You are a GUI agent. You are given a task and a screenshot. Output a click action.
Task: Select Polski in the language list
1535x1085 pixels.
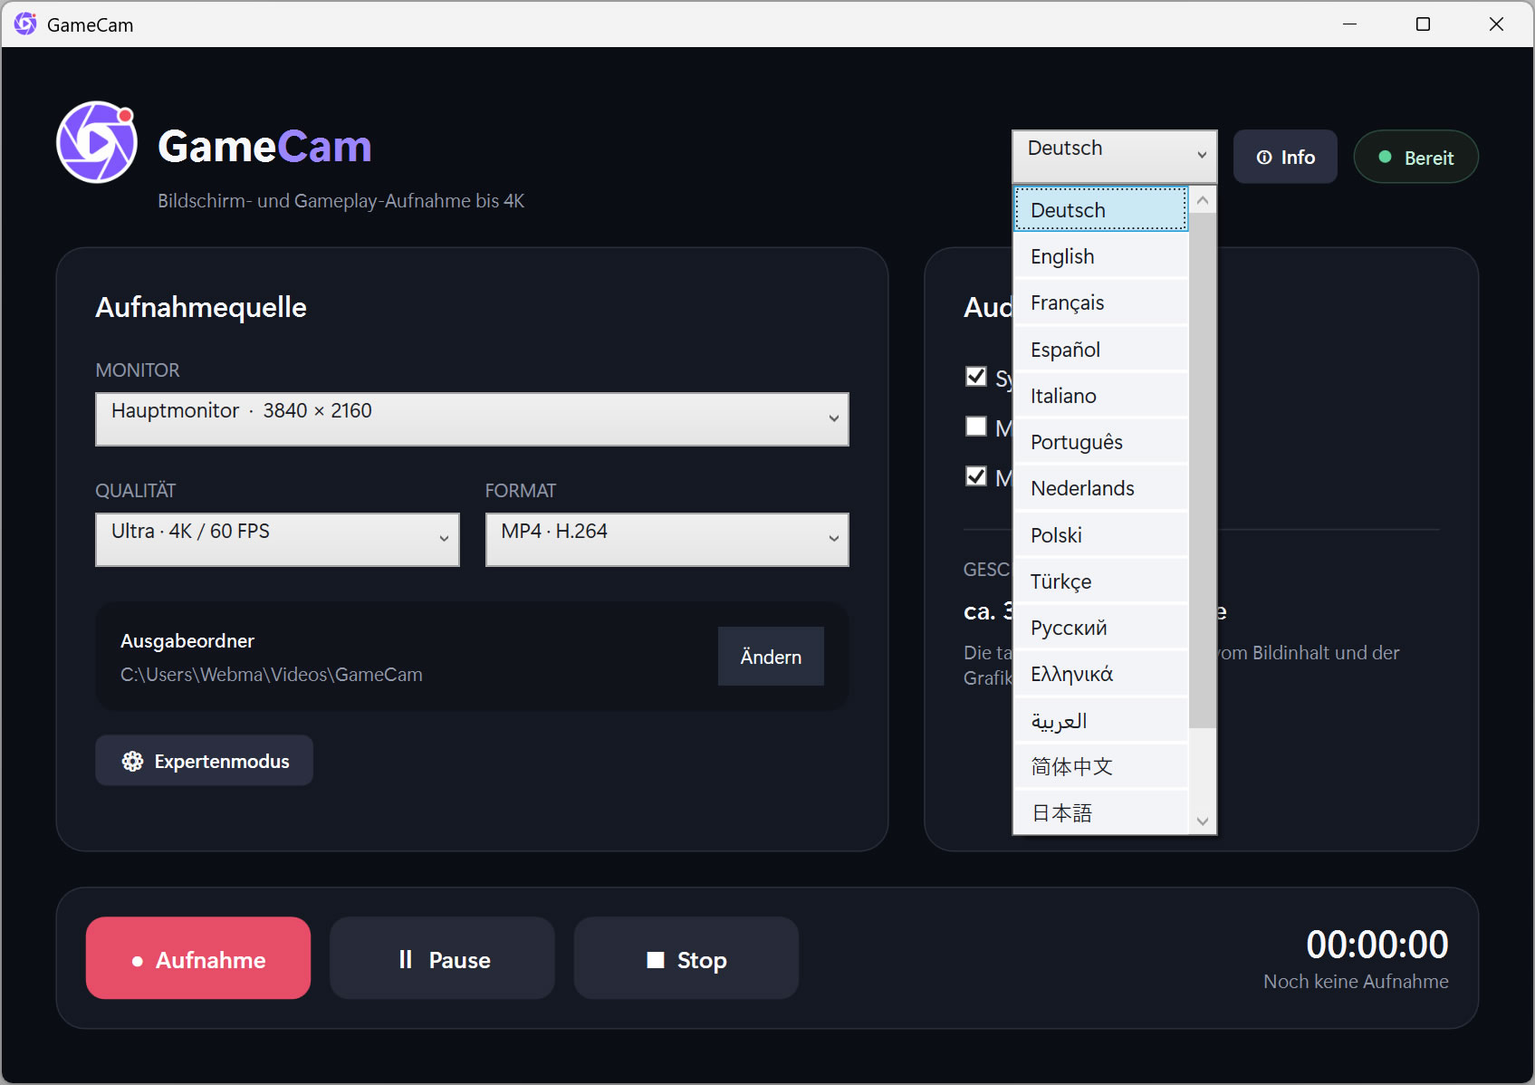(1100, 534)
